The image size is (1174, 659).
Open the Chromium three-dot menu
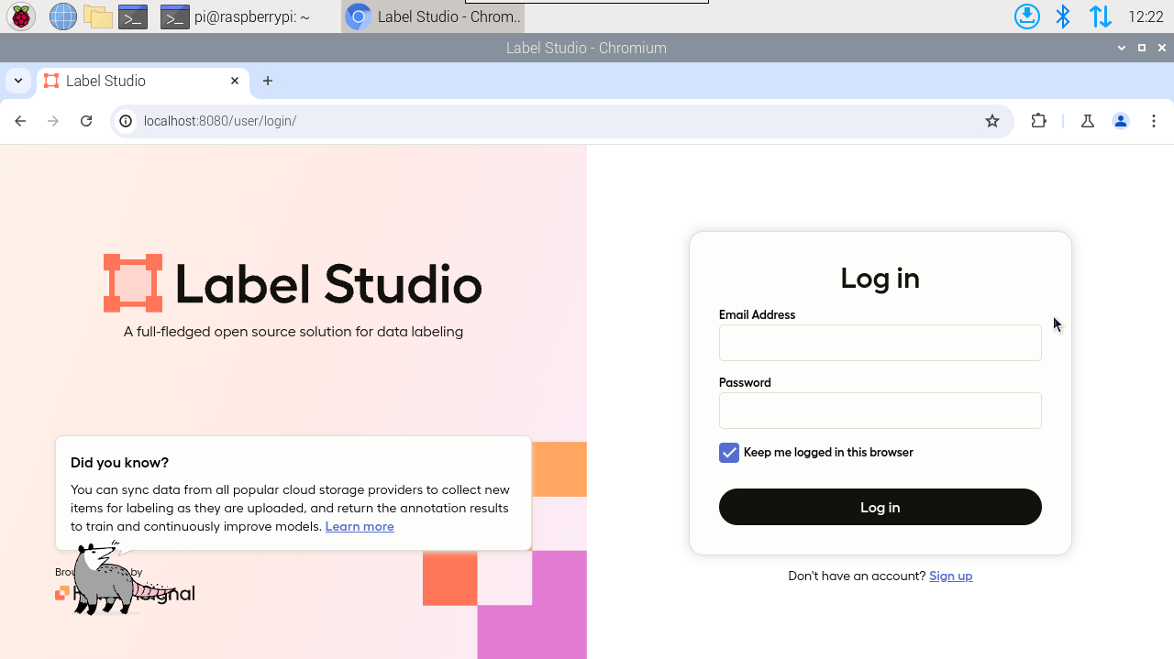(1154, 121)
